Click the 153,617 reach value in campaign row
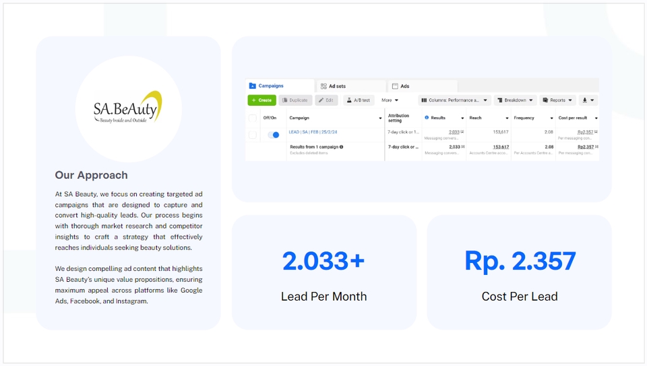This screenshot has width=647, height=366. (x=501, y=132)
